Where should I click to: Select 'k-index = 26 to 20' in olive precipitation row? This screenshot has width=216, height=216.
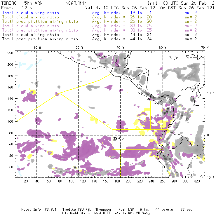click(128, 22)
